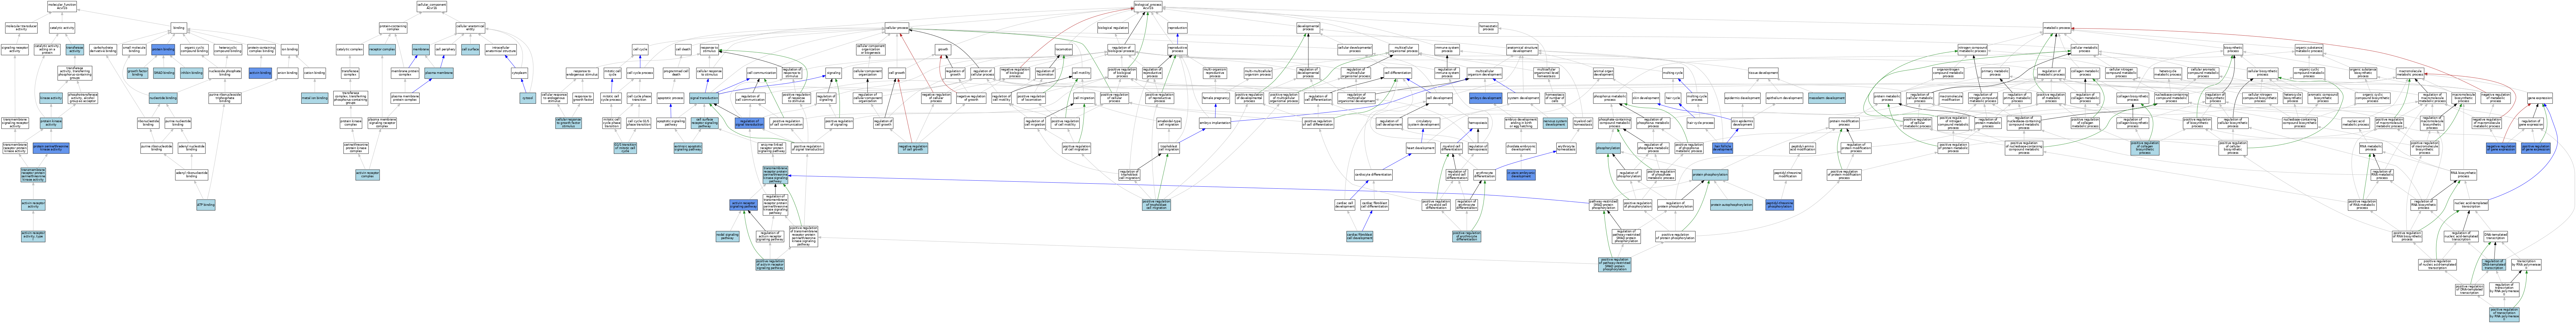
Task: Select the 'plasma membrane' node
Action: (439, 73)
